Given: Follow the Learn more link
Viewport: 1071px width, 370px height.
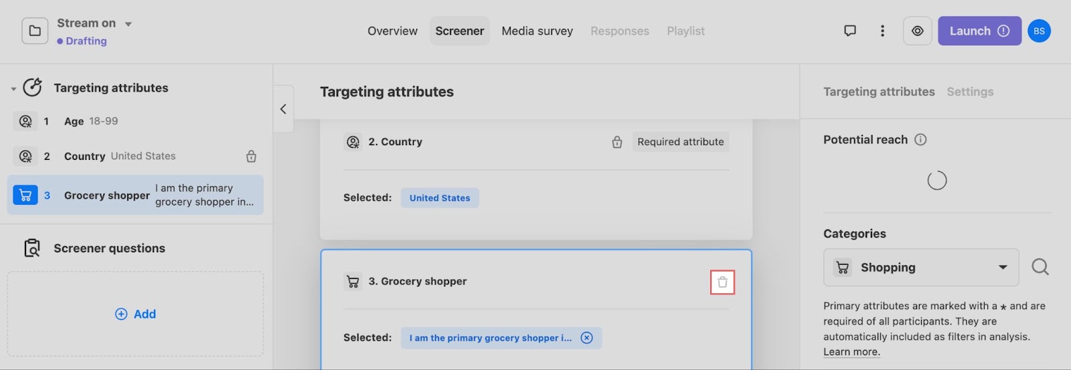Looking at the screenshot, I should (851, 352).
